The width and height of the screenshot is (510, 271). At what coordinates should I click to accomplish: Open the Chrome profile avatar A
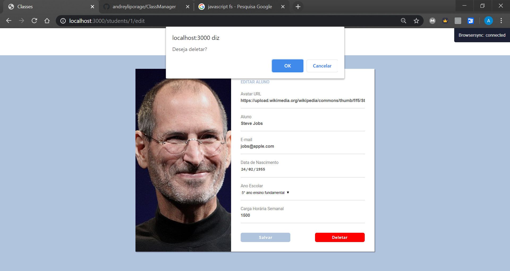pos(488,20)
